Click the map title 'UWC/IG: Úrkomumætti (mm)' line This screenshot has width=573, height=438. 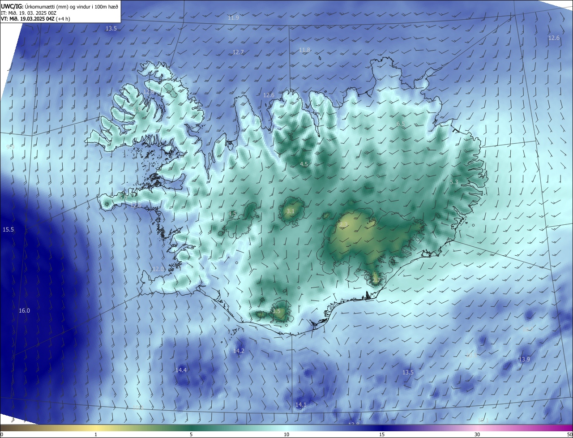pyautogui.click(x=60, y=6)
